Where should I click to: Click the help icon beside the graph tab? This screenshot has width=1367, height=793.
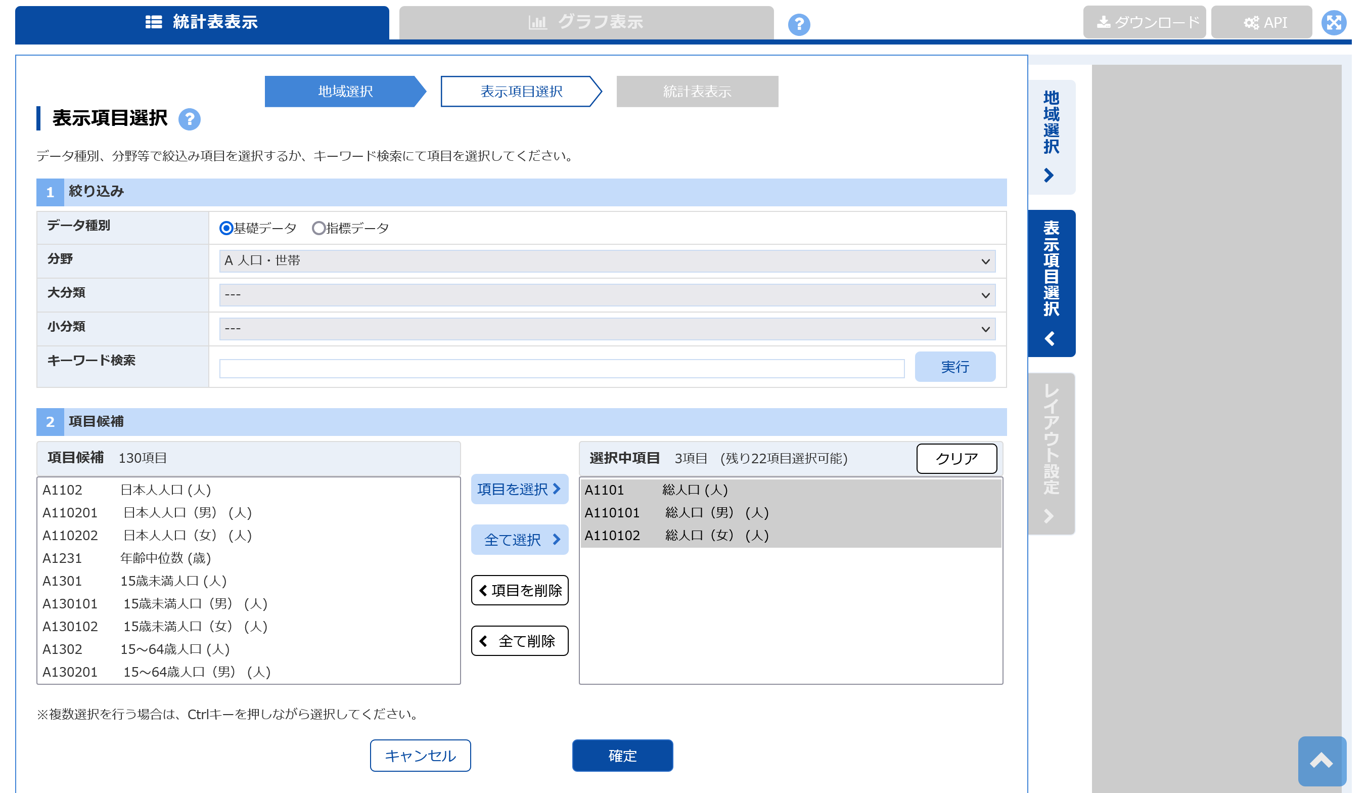(x=798, y=24)
